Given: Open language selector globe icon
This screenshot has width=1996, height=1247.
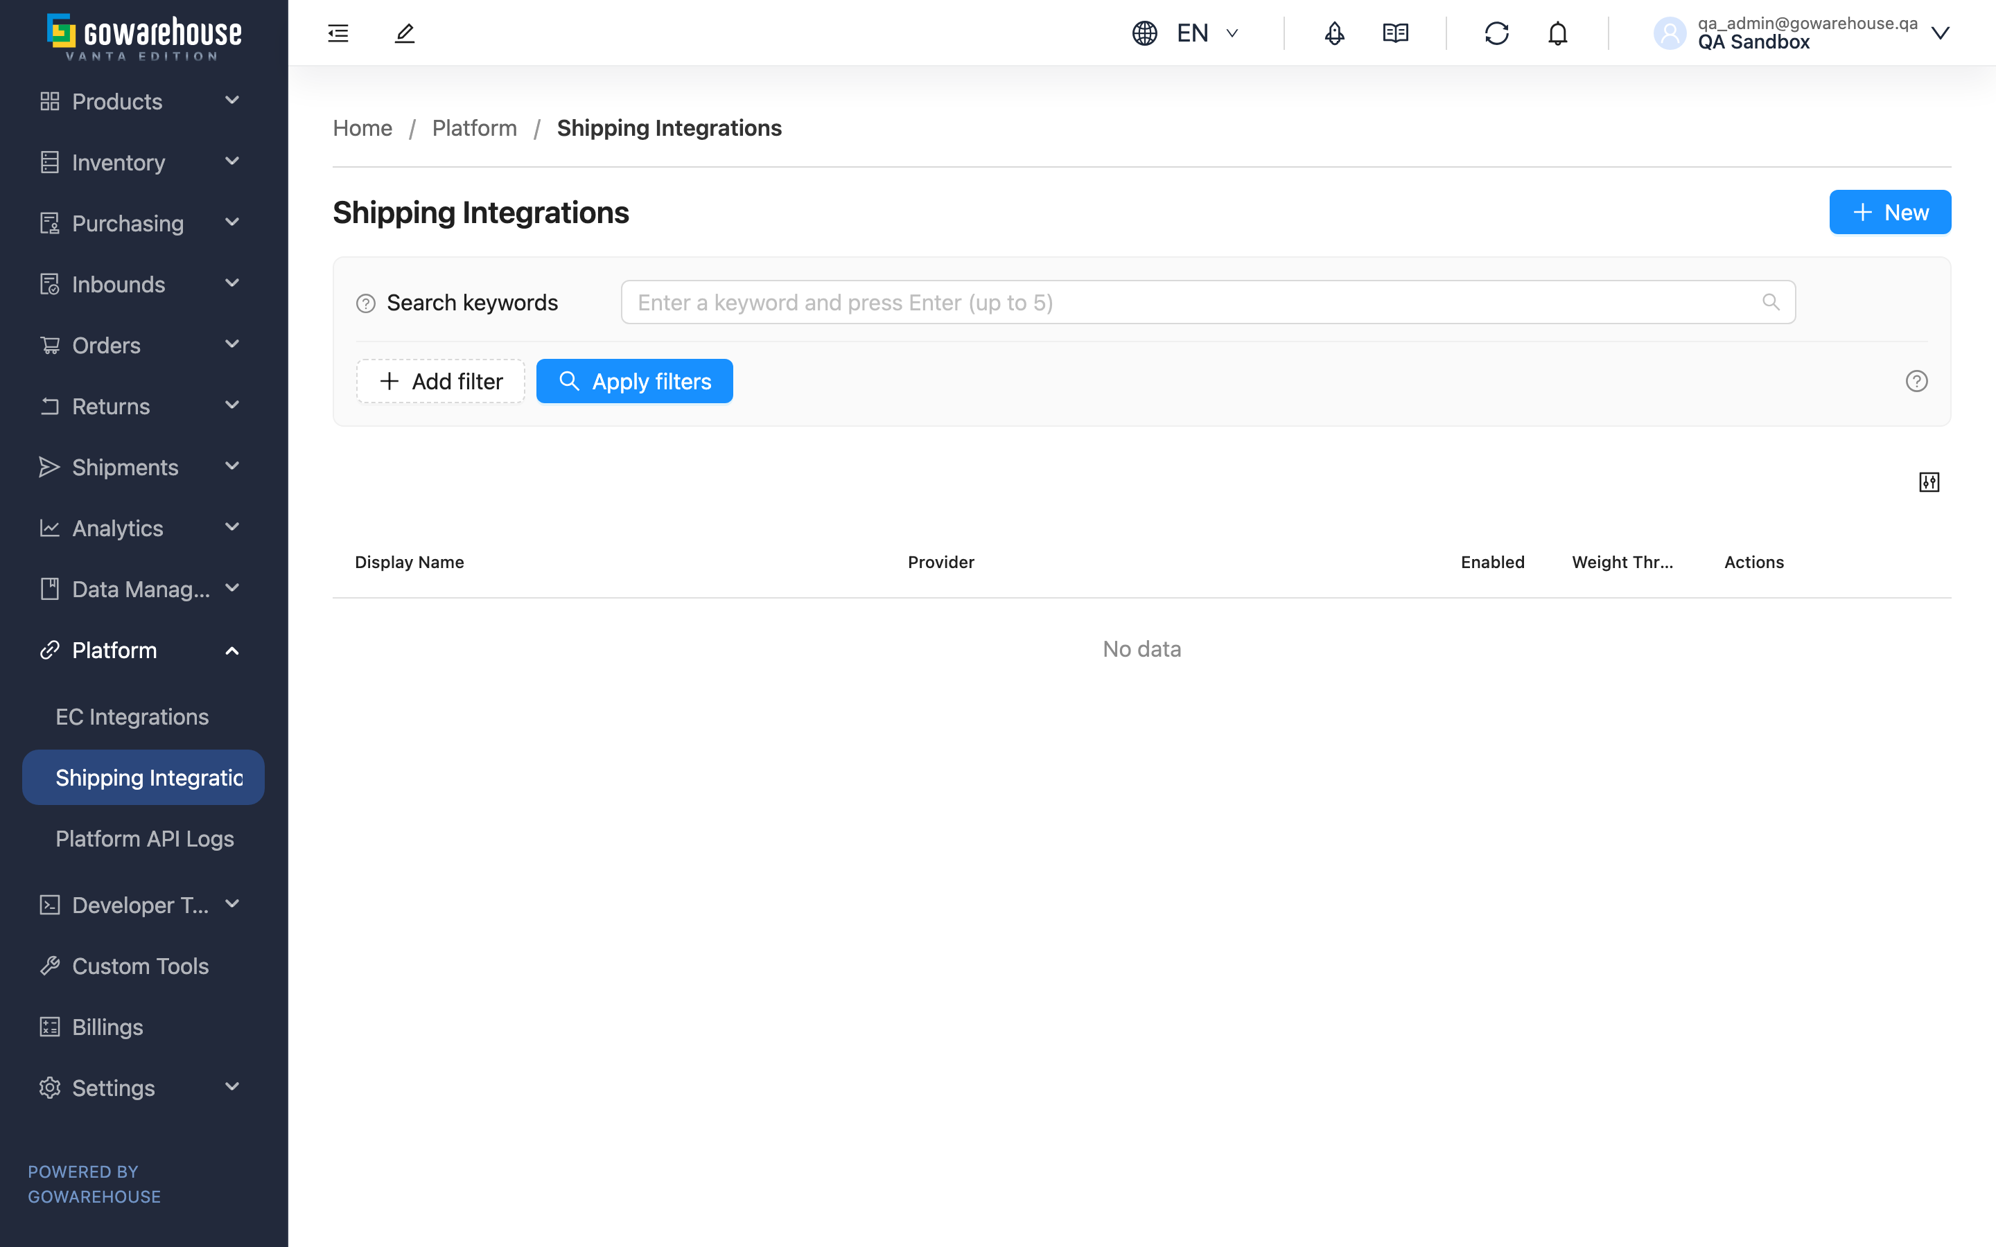Looking at the screenshot, I should point(1144,33).
